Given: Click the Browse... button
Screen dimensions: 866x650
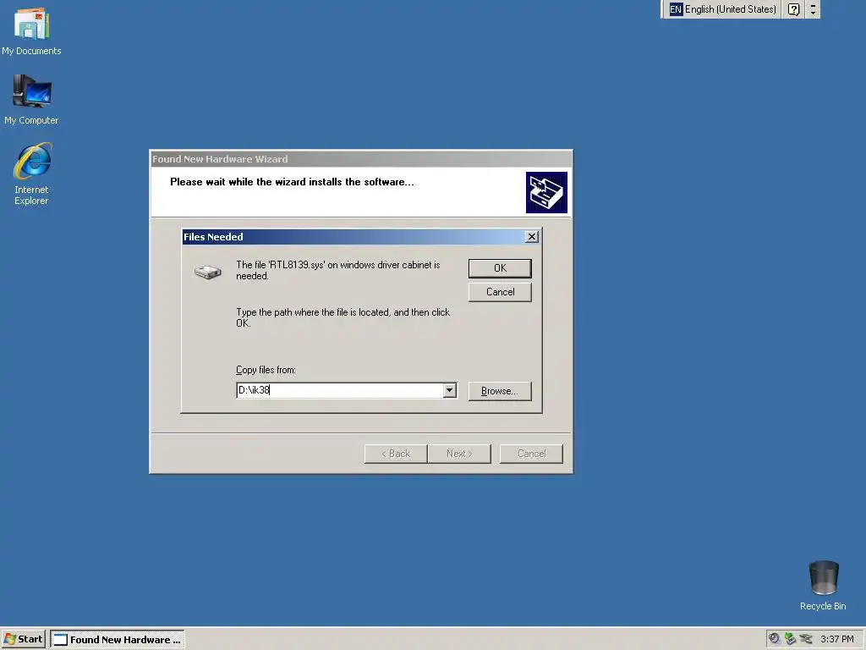Looking at the screenshot, I should point(500,391).
